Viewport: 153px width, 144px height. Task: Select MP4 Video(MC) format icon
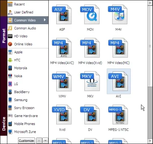(118, 48)
